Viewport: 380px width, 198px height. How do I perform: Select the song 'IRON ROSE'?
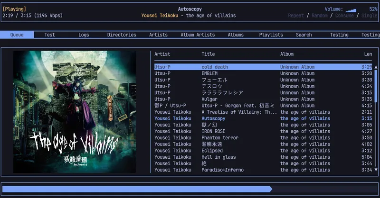tap(263, 131)
